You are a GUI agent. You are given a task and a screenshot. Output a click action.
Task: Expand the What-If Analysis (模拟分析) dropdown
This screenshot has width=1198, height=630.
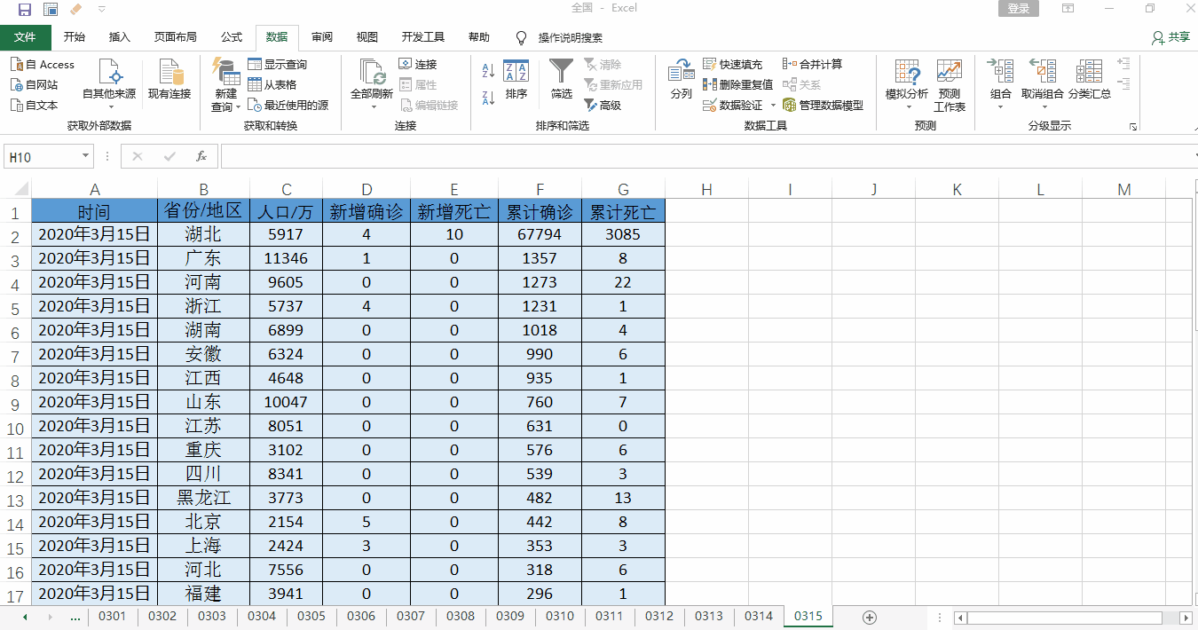tap(907, 107)
